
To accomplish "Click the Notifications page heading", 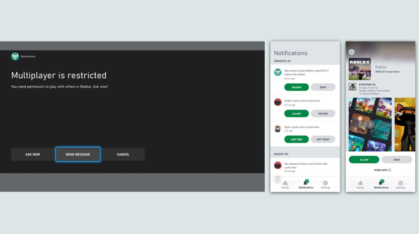I will (x=291, y=53).
